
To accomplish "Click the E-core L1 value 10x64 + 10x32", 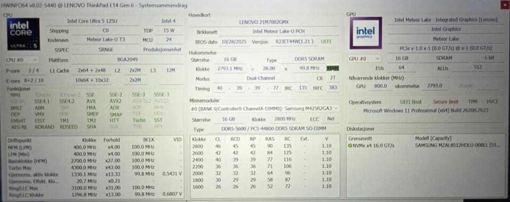I will coord(92,80).
